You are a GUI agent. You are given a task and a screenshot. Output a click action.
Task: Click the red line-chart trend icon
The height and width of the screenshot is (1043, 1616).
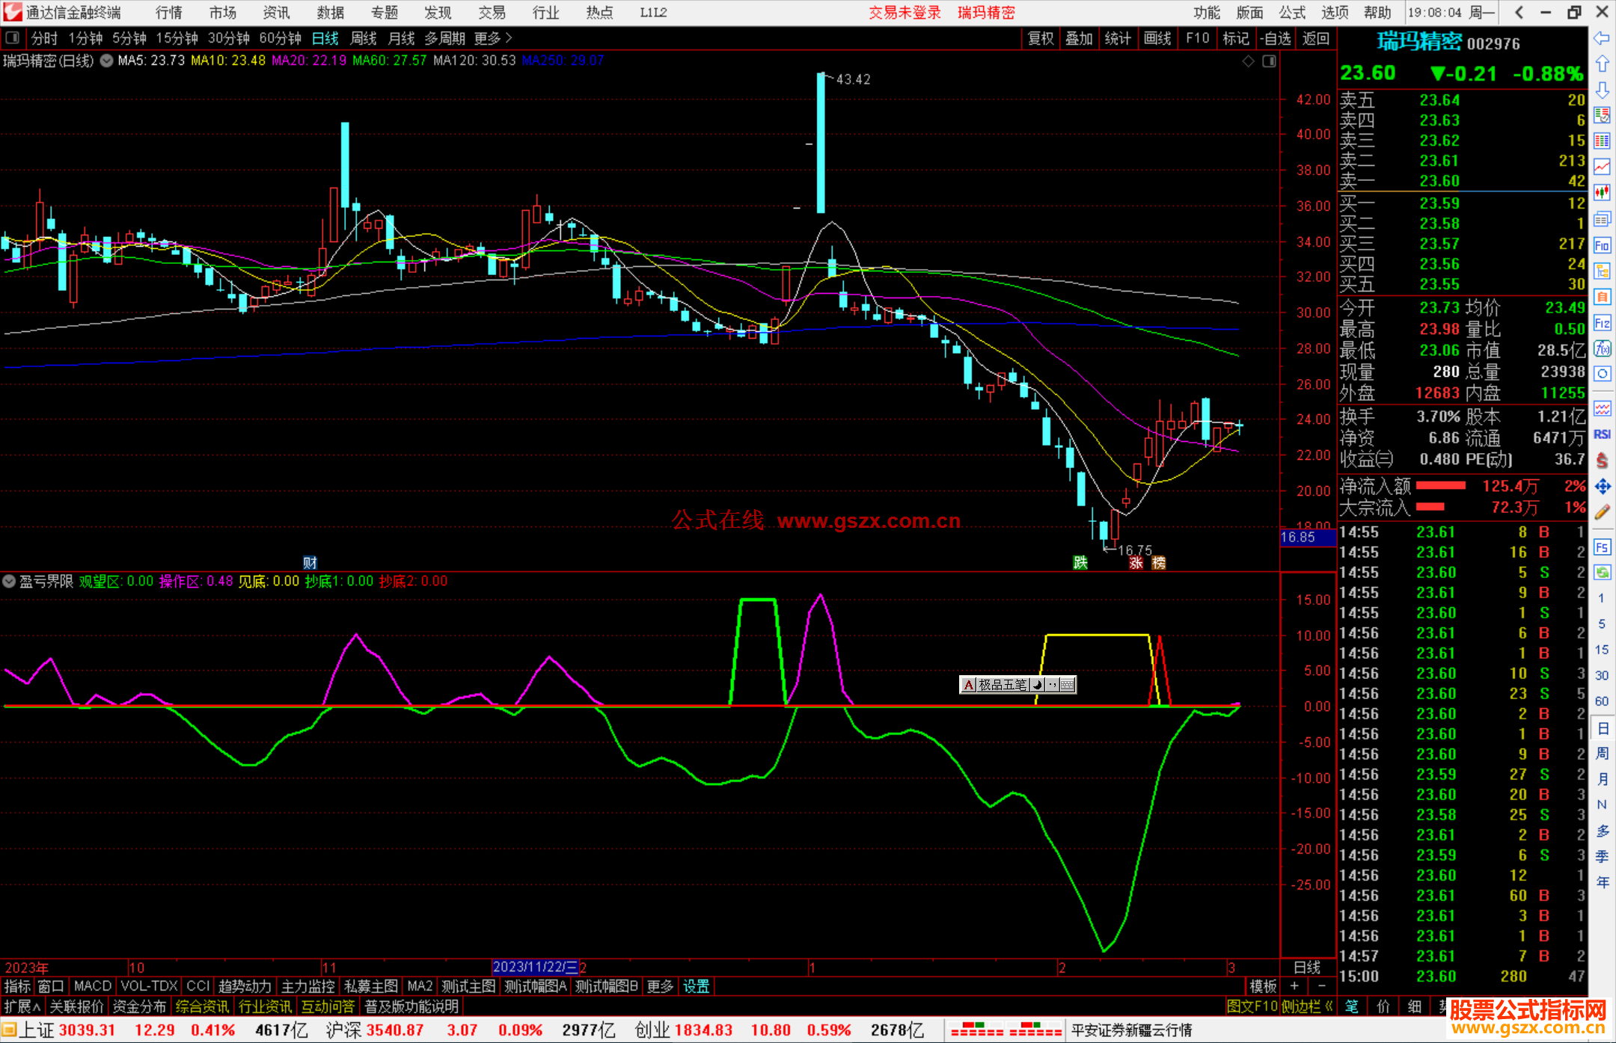click(1602, 167)
